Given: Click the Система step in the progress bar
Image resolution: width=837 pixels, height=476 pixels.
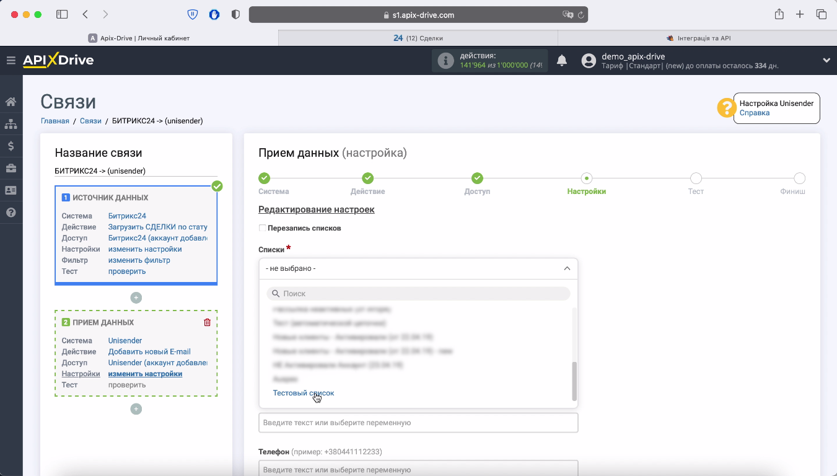Looking at the screenshot, I should coord(265,178).
